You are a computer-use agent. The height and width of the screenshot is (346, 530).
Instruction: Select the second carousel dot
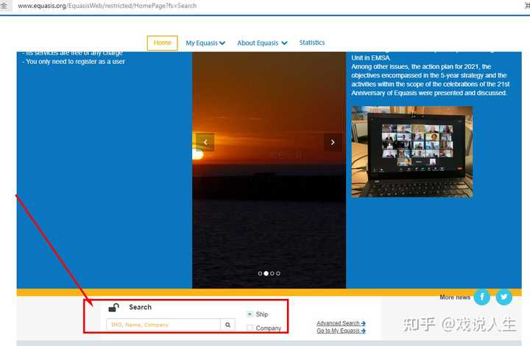(x=266, y=273)
